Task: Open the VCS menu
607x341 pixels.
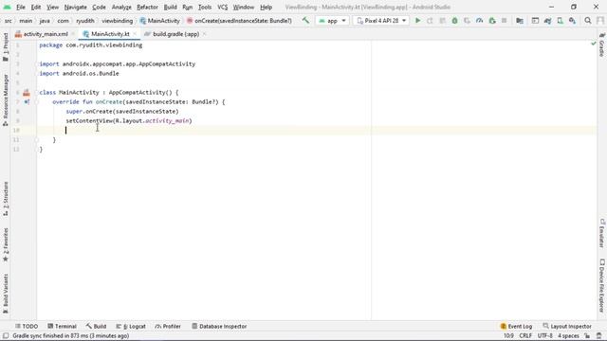Action: (x=222, y=7)
